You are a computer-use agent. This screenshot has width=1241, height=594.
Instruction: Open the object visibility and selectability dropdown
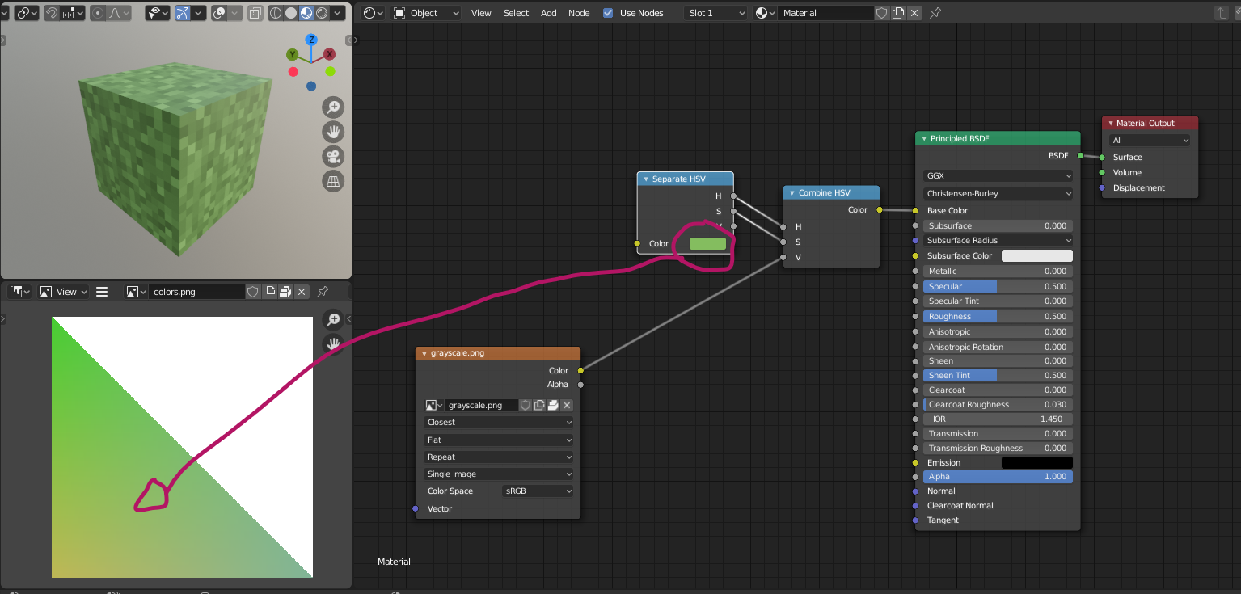pyautogui.click(x=158, y=13)
